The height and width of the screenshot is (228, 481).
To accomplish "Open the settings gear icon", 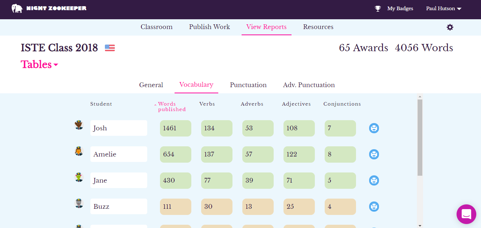I will pos(450,27).
